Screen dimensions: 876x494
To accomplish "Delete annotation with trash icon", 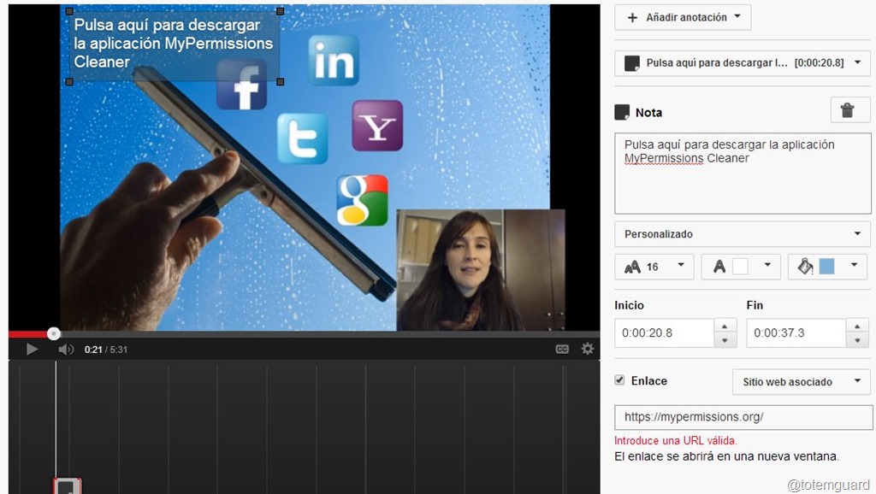I will pos(847,110).
